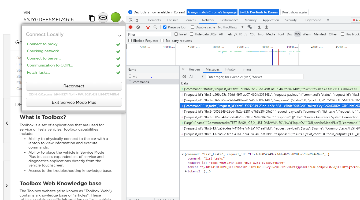The width and height of the screenshot is (360, 200).
Task: Switch to the Sources tab
Action: point(190,20)
